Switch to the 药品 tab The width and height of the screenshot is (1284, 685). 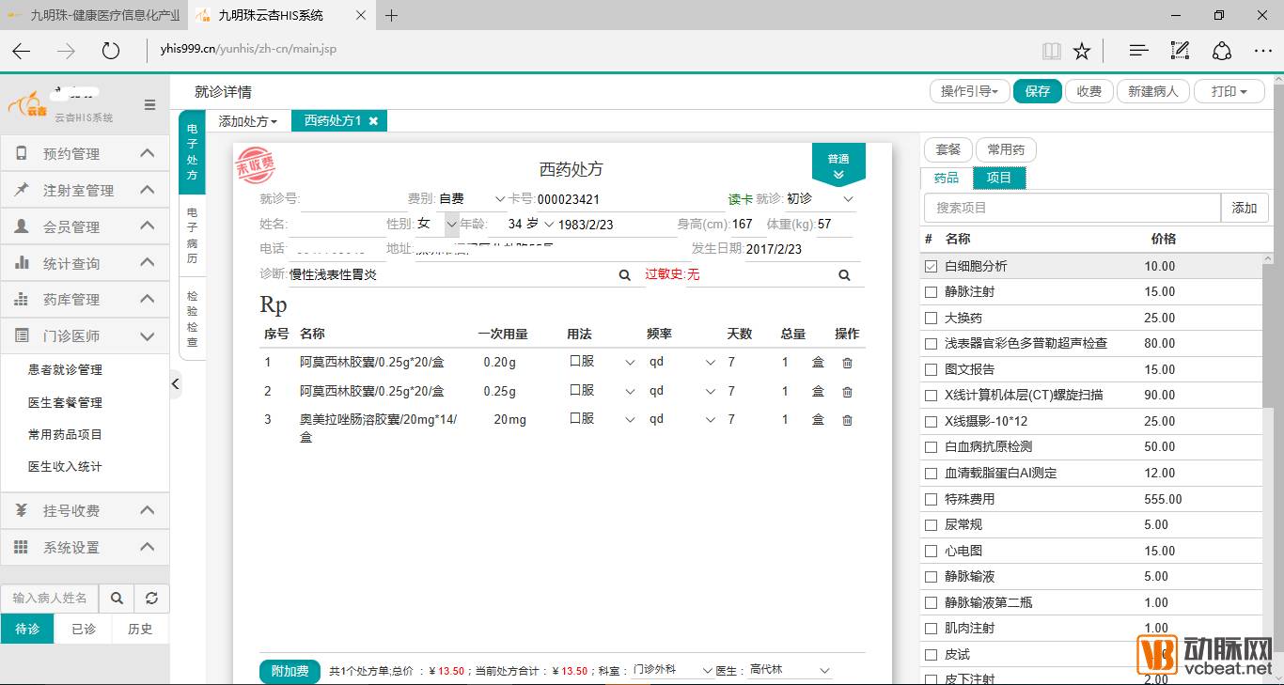coord(946,178)
